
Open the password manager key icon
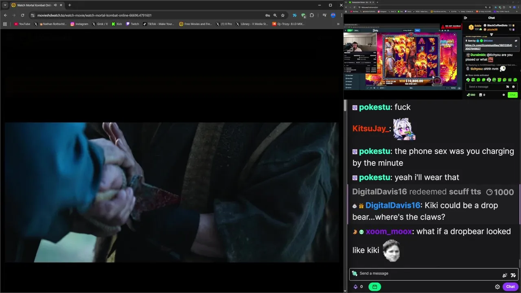click(x=267, y=15)
